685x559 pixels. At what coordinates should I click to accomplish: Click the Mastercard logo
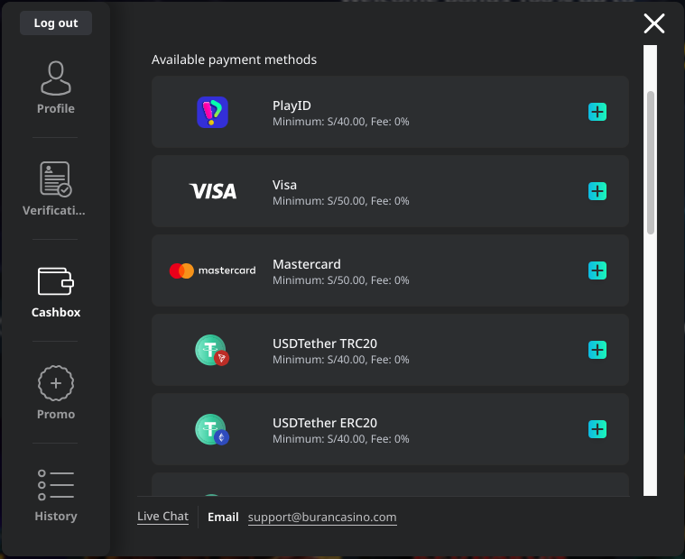(x=212, y=270)
